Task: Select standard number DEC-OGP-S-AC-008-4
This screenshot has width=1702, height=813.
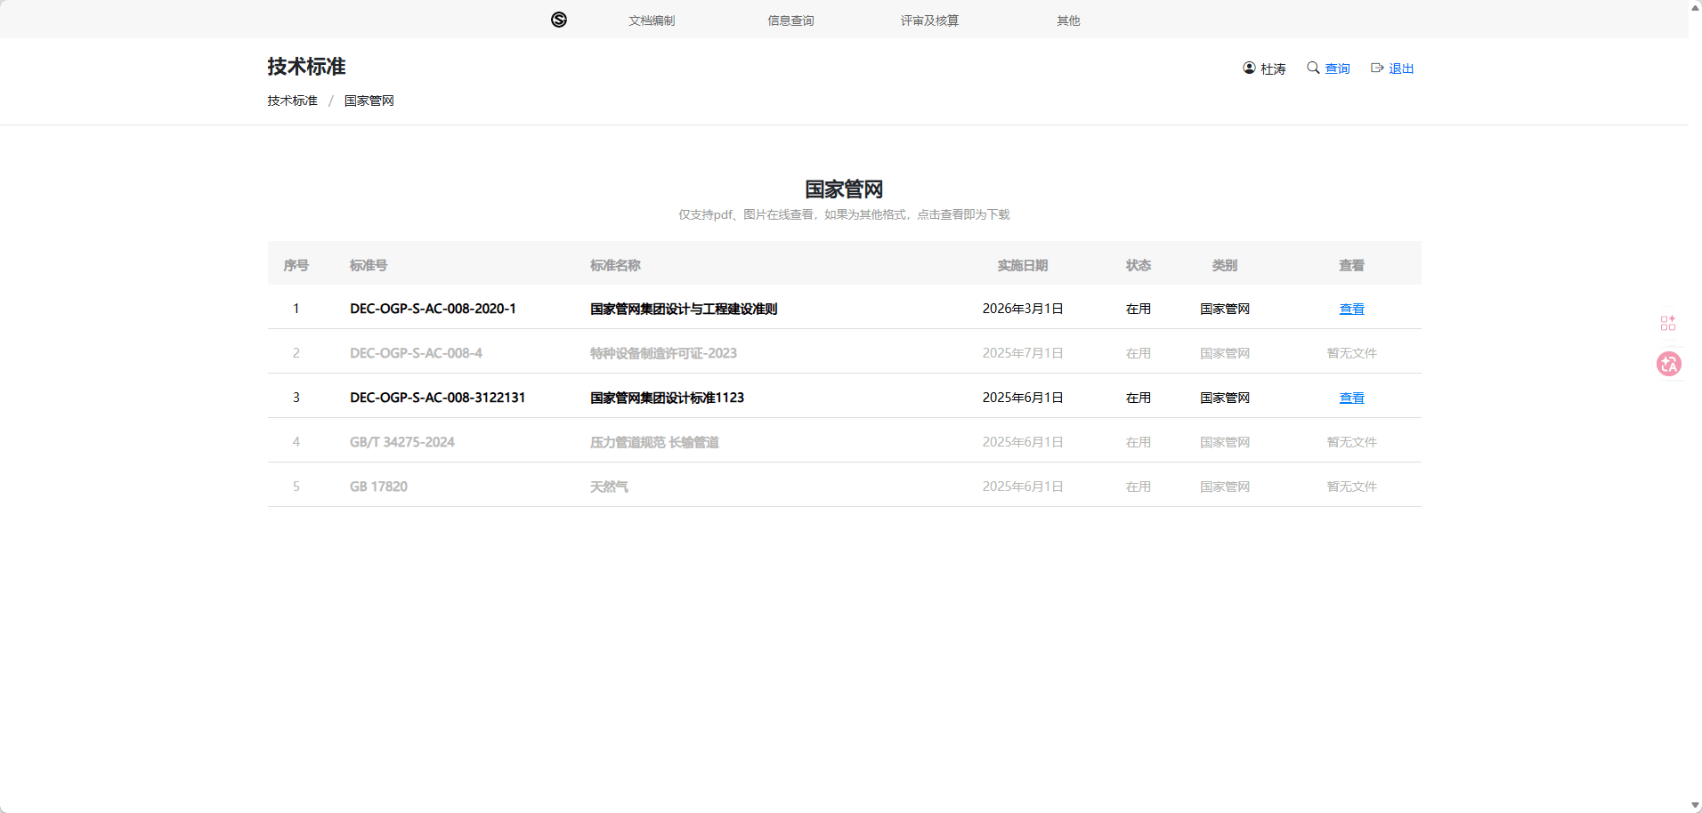Action: pyautogui.click(x=416, y=353)
